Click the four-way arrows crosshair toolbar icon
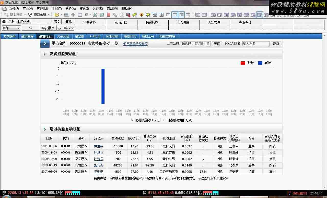Screen dimensions: 327x198 (73, 15)
